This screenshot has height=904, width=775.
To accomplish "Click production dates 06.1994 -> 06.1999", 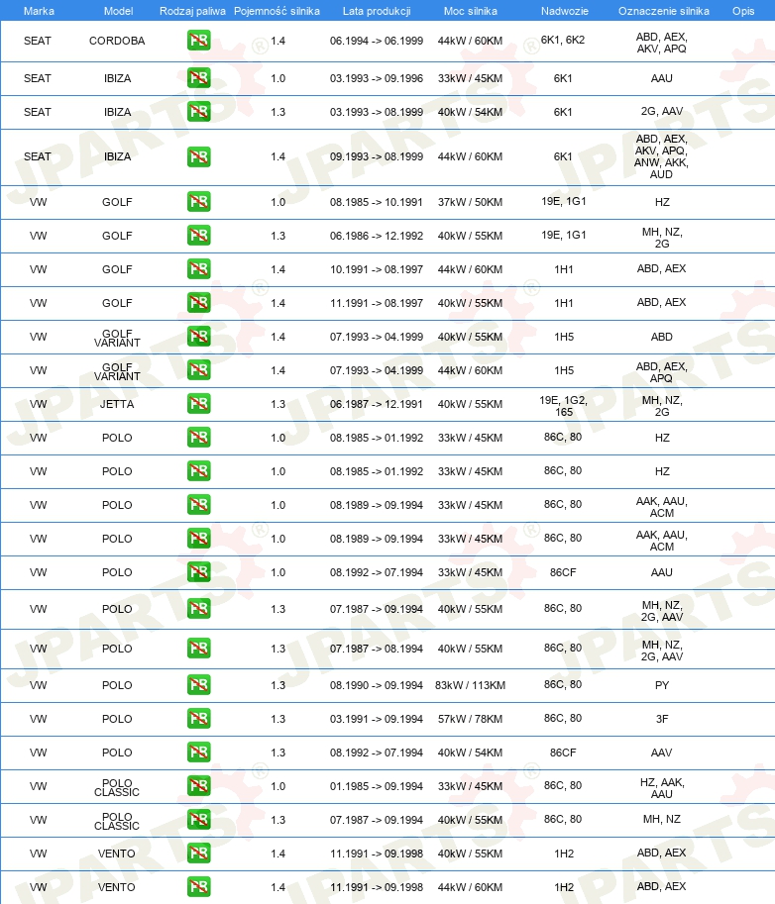I will [x=377, y=41].
